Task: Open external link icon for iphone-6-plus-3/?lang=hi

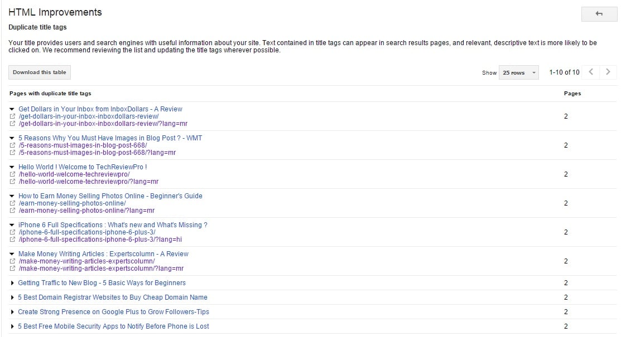Action: click(x=12, y=240)
